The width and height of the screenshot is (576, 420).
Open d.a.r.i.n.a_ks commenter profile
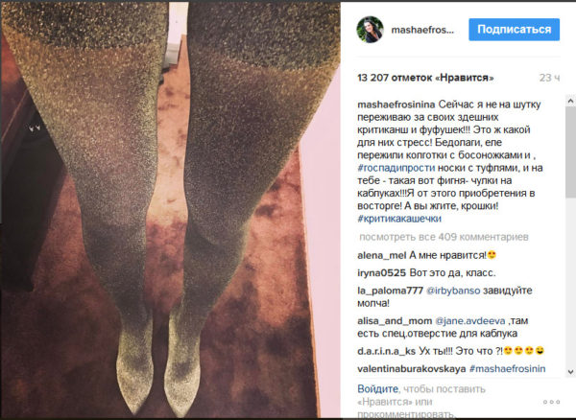386,351
